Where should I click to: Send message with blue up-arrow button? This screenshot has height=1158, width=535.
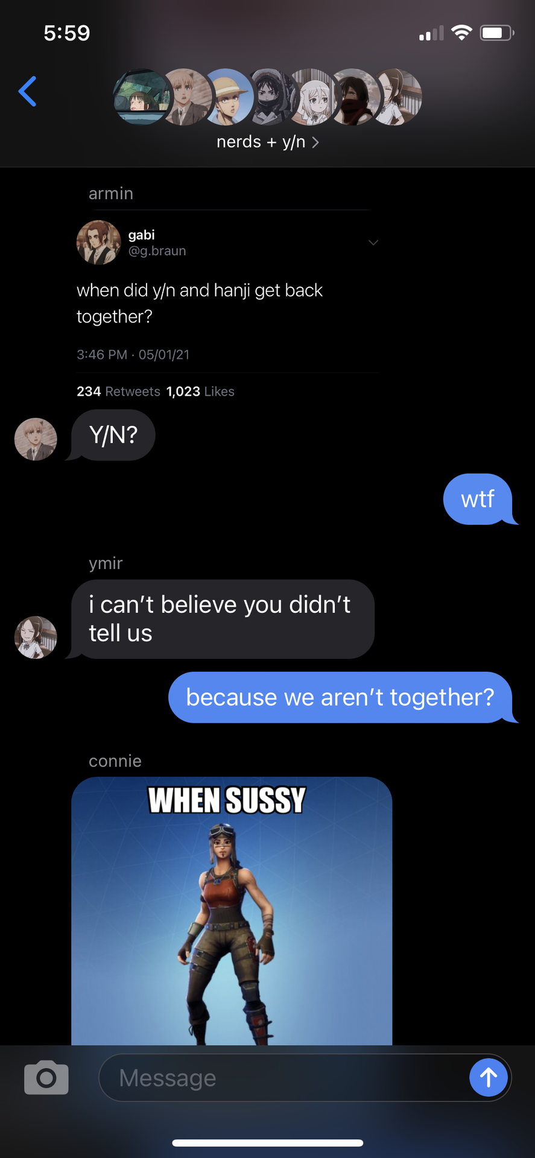[x=489, y=1077]
